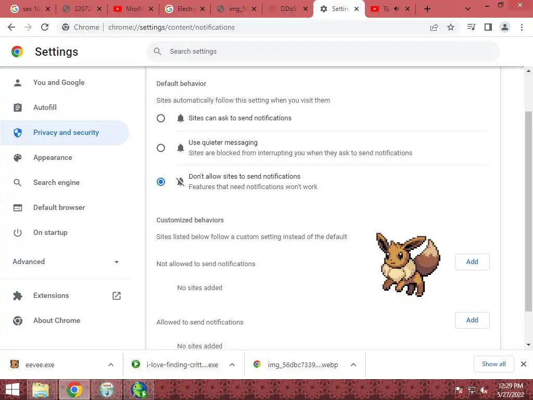This screenshot has width=533, height=400.
Task: Open Action Center flag tray icon
Action: 459,391
